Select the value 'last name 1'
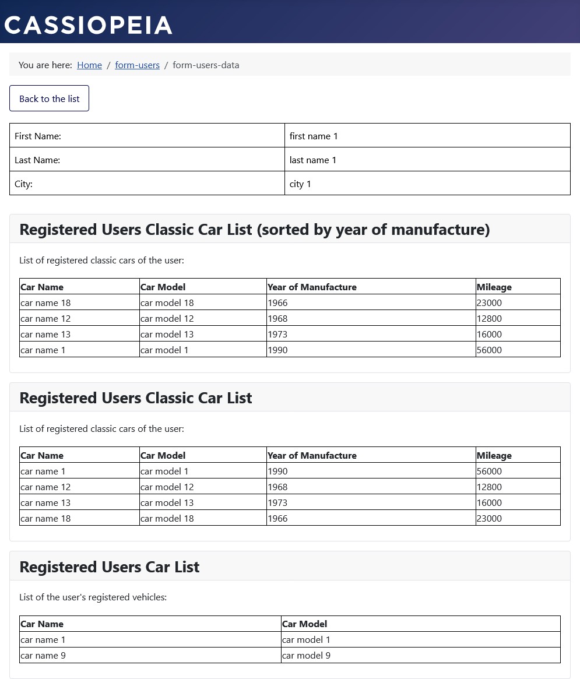 click(x=313, y=159)
